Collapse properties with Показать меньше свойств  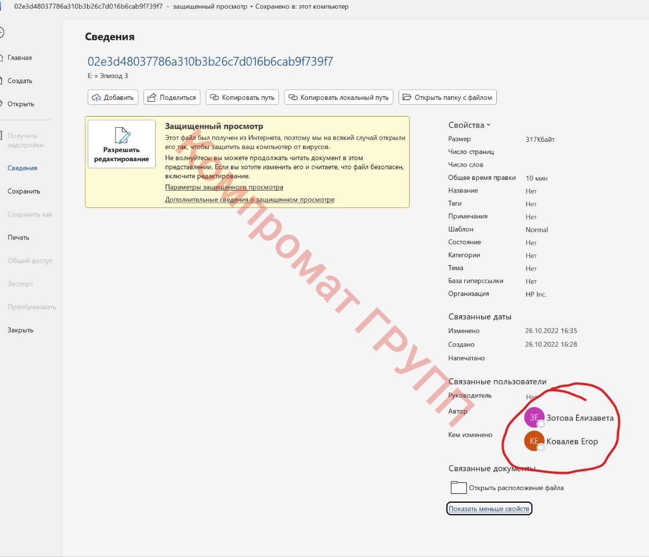point(489,508)
